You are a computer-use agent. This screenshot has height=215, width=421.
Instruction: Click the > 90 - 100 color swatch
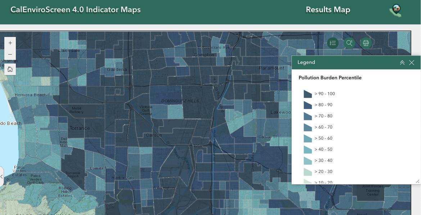point(308,94)
